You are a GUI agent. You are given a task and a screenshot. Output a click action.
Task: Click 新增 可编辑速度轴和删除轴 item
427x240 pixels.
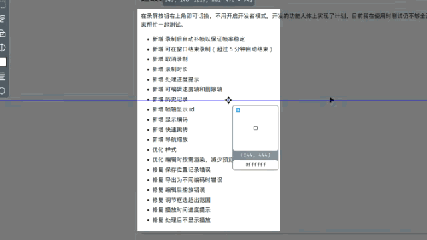(x=187, y=89)
